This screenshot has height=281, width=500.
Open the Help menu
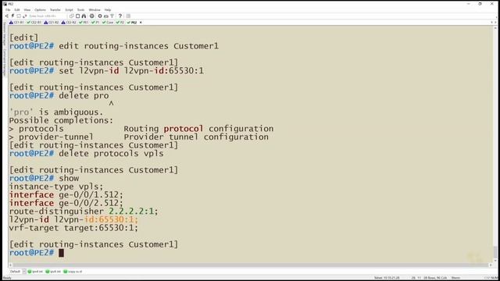(x=108, y=10)
